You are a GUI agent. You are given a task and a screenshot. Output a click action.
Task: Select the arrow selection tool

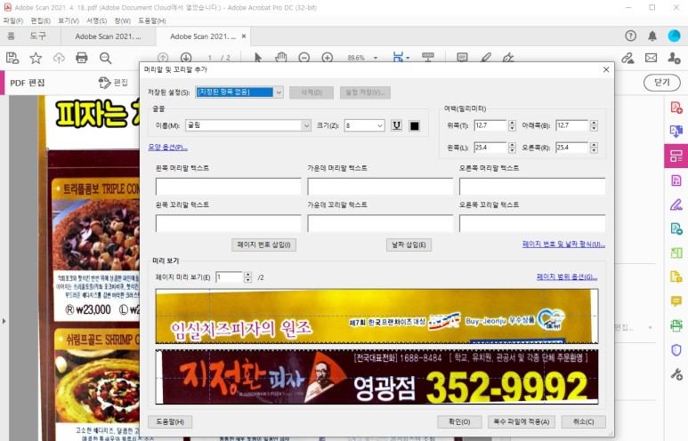point(257,58)
